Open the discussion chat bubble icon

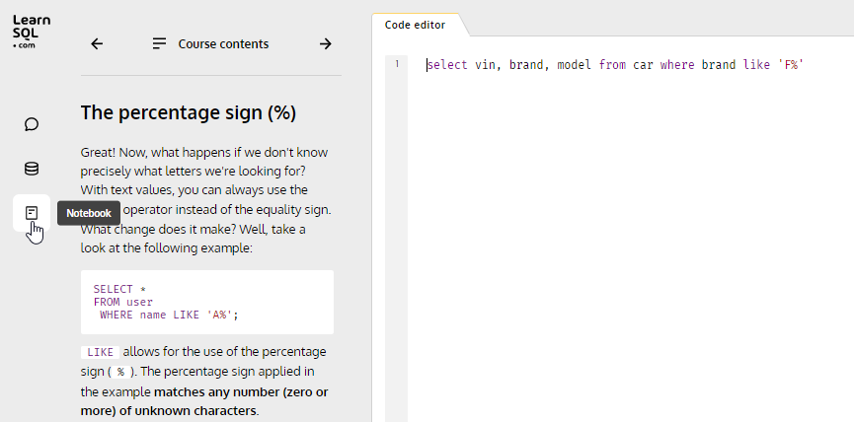pos(32,124)
